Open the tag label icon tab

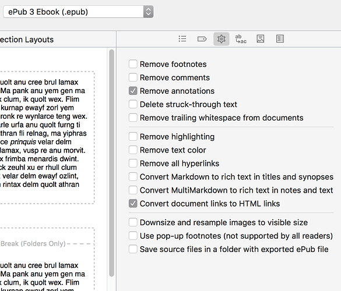[202, 39]
